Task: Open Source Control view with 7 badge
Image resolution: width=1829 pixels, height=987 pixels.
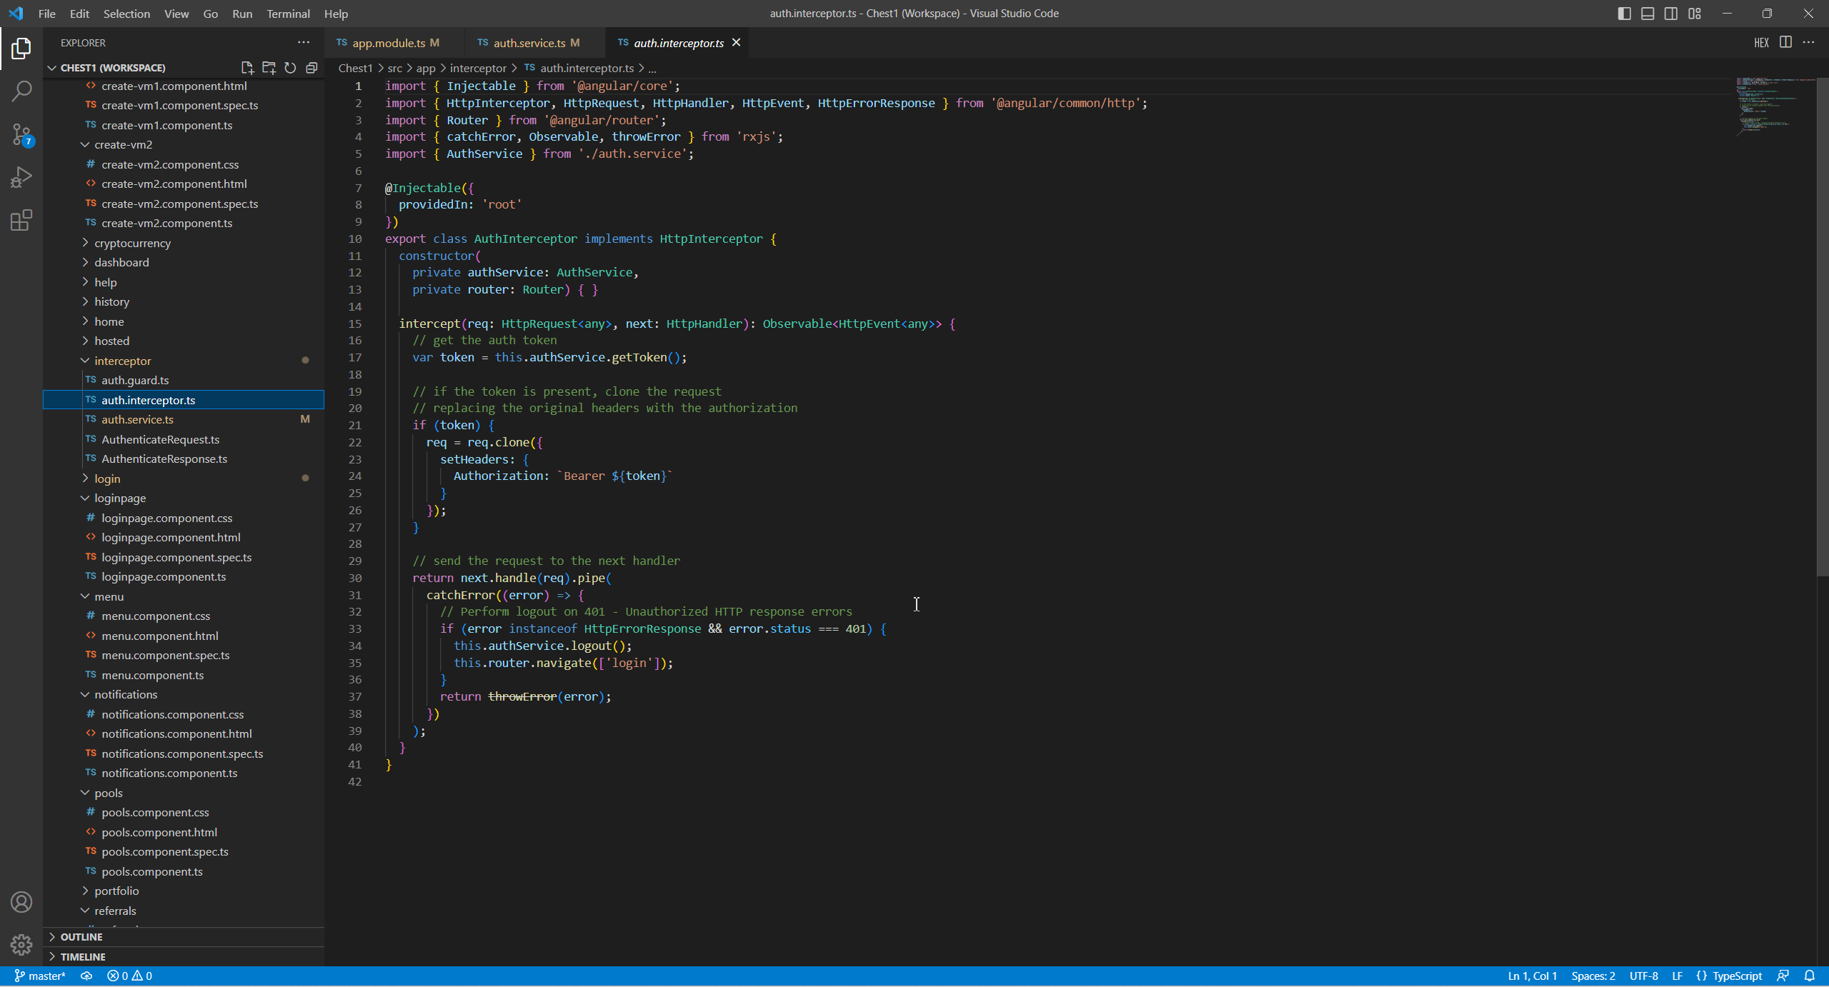Action: pos(21,134)
